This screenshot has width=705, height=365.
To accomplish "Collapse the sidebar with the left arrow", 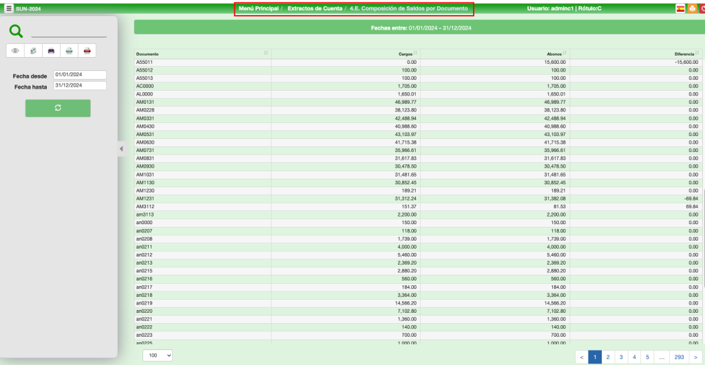I will (121, 148).
